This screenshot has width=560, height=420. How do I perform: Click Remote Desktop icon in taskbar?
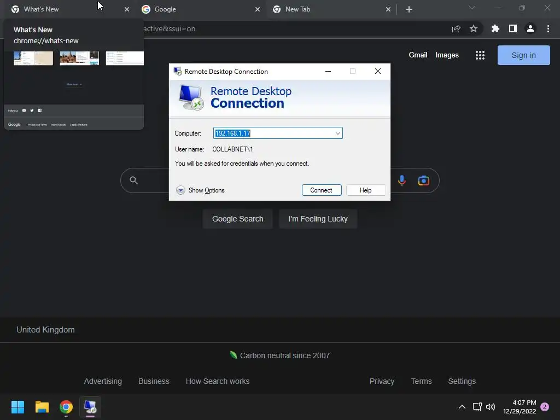pos(90,407)
